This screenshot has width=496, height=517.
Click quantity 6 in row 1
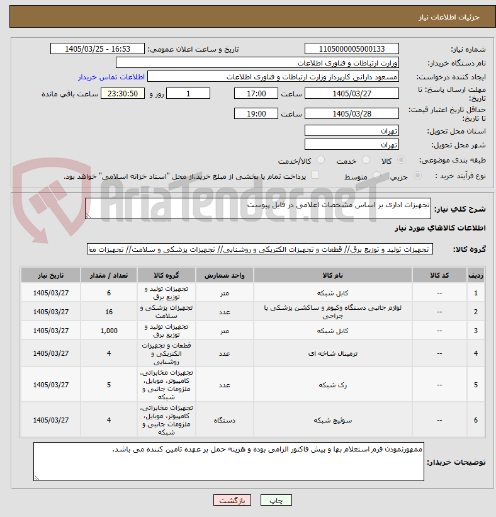(x=109, y=293)
